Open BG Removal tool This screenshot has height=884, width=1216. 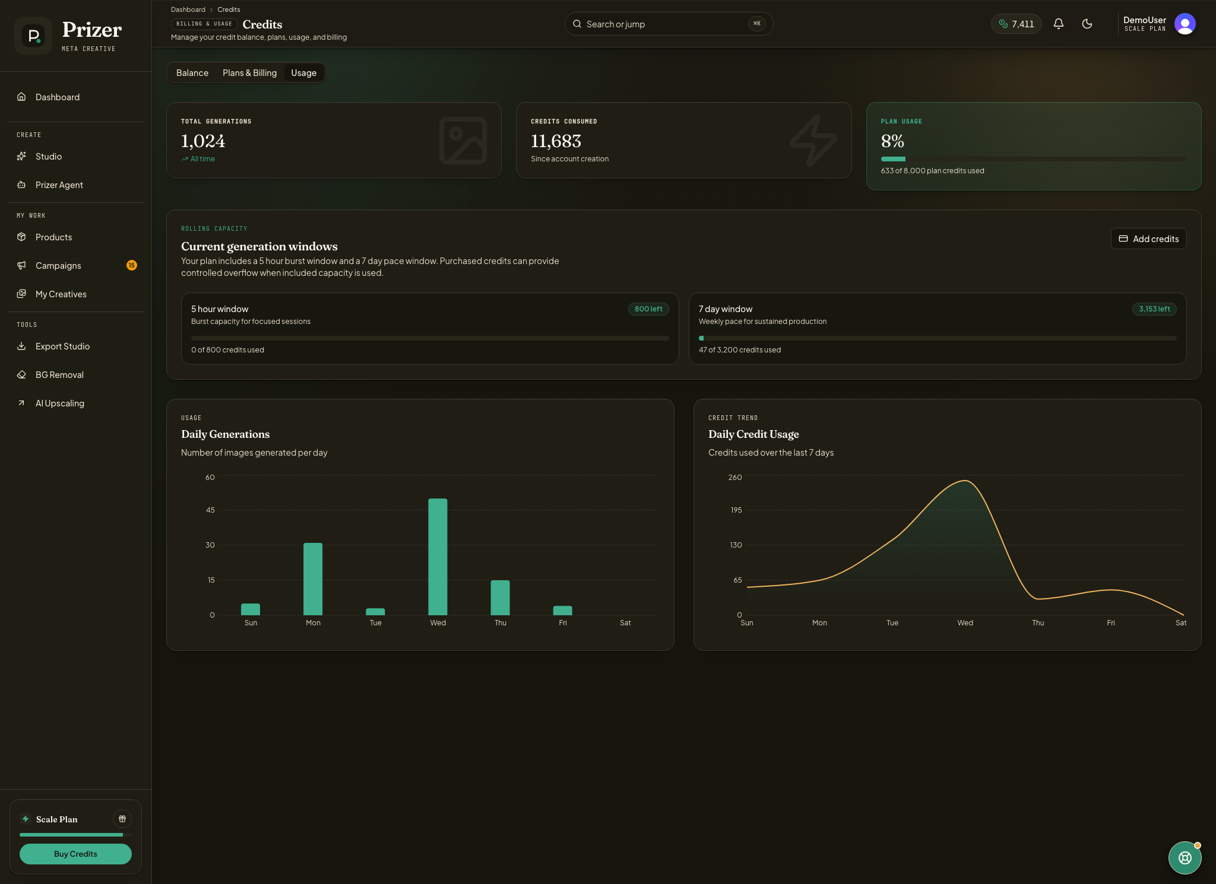click(x=75, y=374)
